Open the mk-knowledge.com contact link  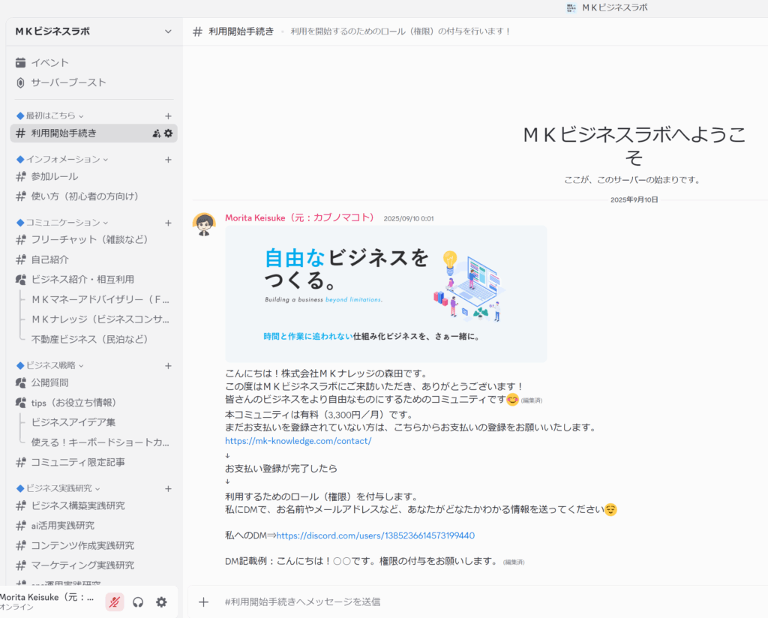(298, 441)
